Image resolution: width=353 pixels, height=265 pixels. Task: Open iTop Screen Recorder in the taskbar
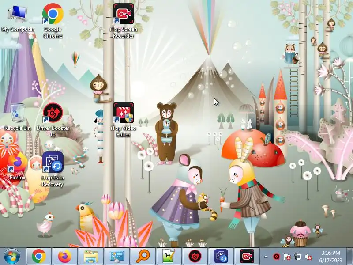(247, 257)
